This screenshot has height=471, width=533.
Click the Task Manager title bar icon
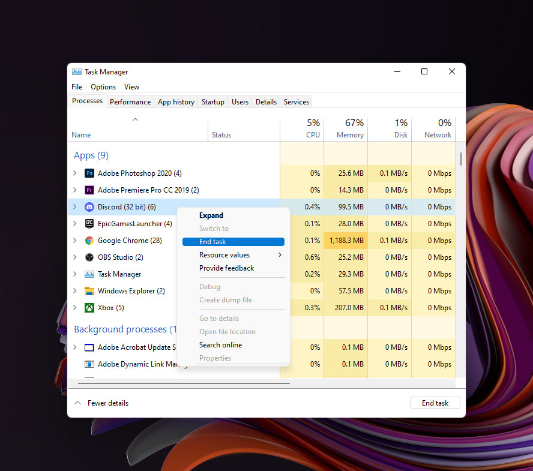[x=77, y=72]
